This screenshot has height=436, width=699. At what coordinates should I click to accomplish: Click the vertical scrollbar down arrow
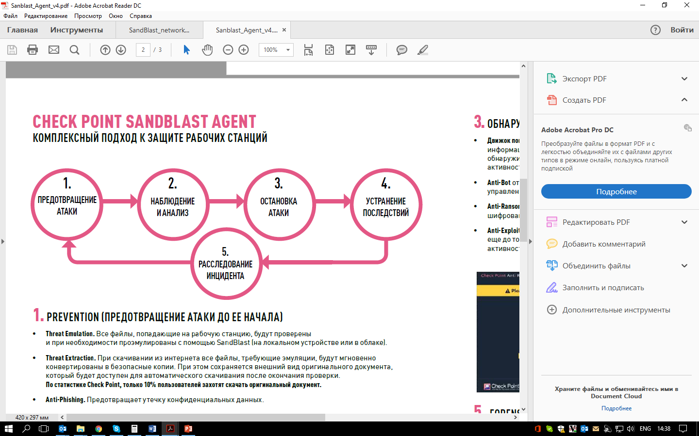523,410
